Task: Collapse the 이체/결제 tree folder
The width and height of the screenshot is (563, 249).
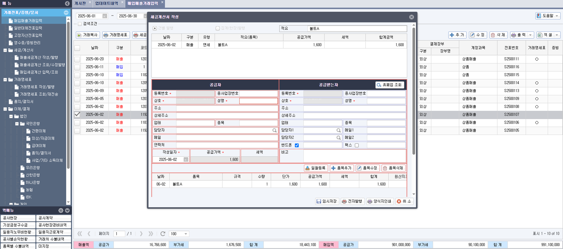Action: click(5, 109)
